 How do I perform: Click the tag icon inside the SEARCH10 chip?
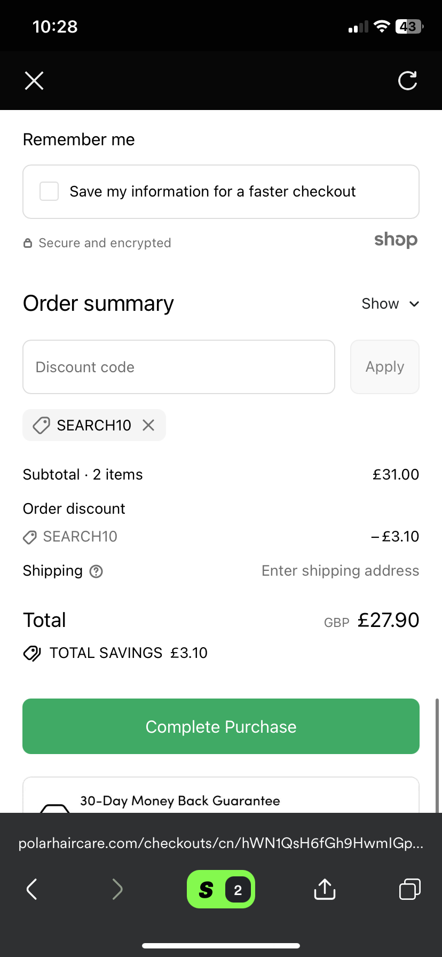click(x=40, y=425)
